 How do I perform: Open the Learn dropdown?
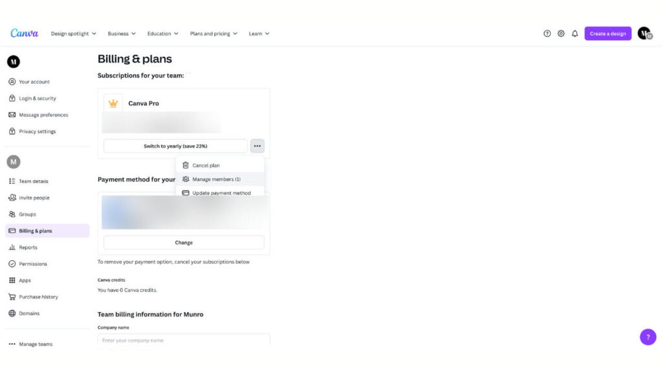coord(259,34)
